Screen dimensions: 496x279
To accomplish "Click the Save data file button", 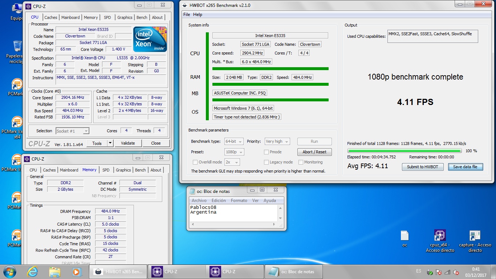I will pyautogui.click(x=465, y=167).
